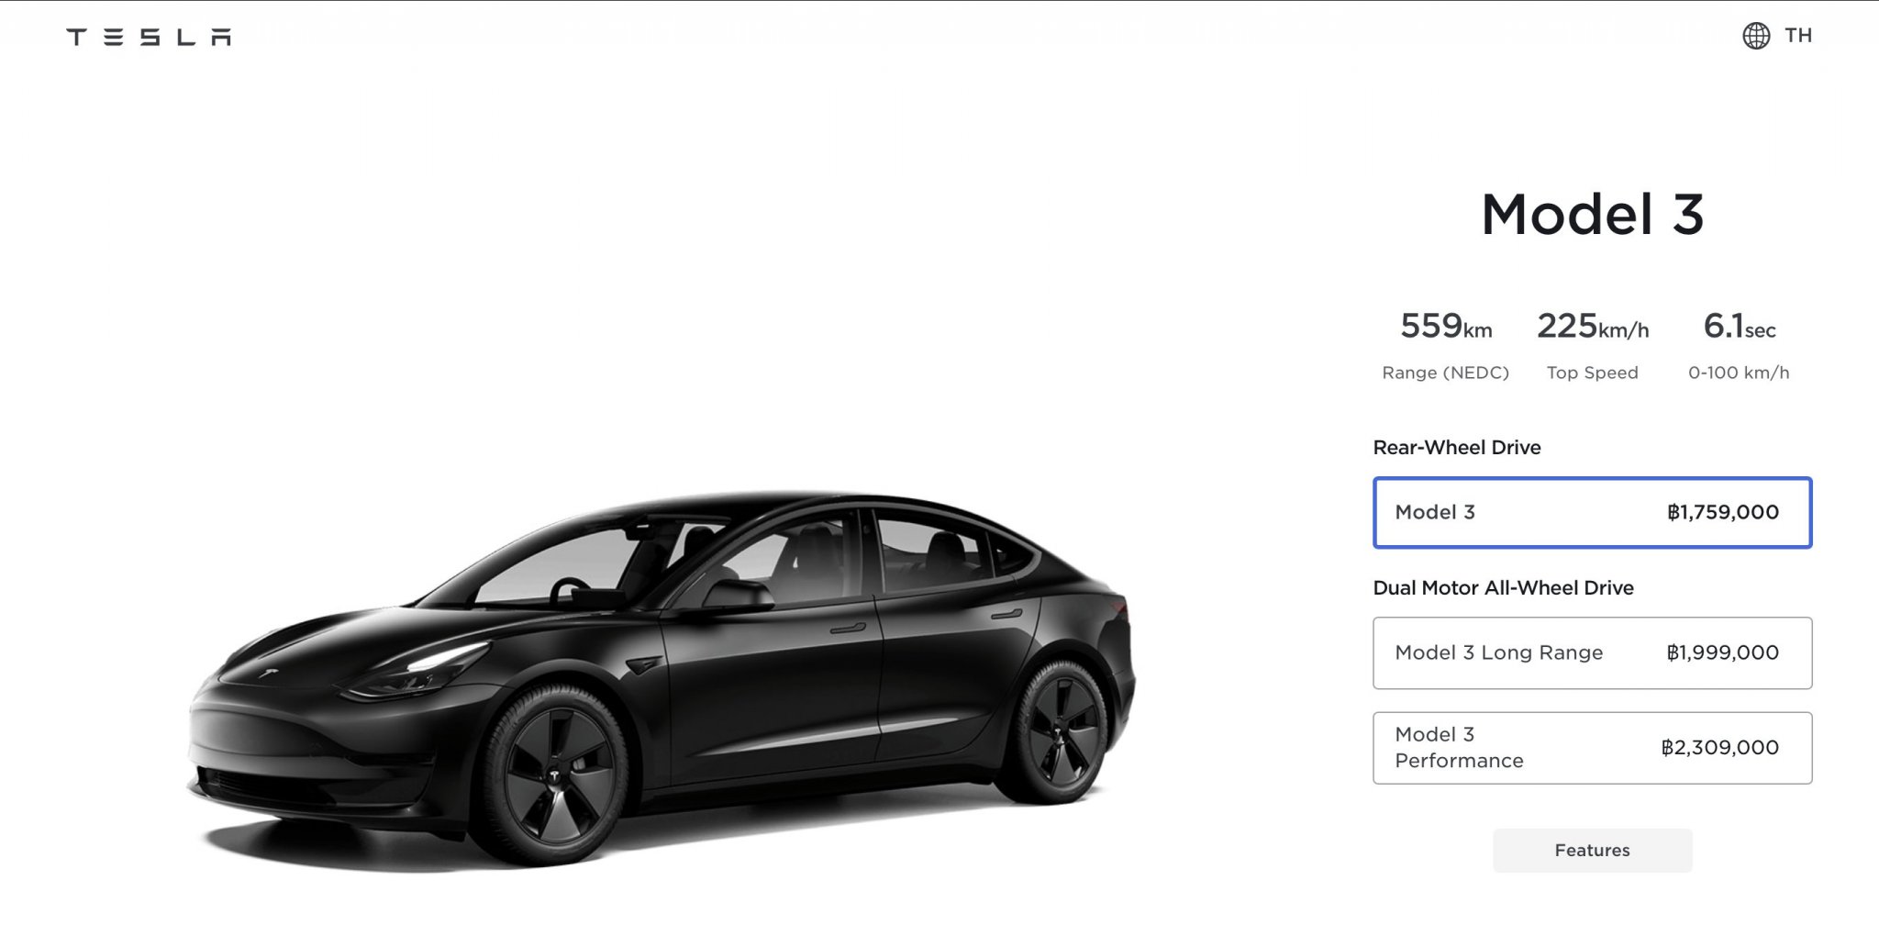Click the car's front headlight

[415, 674]
